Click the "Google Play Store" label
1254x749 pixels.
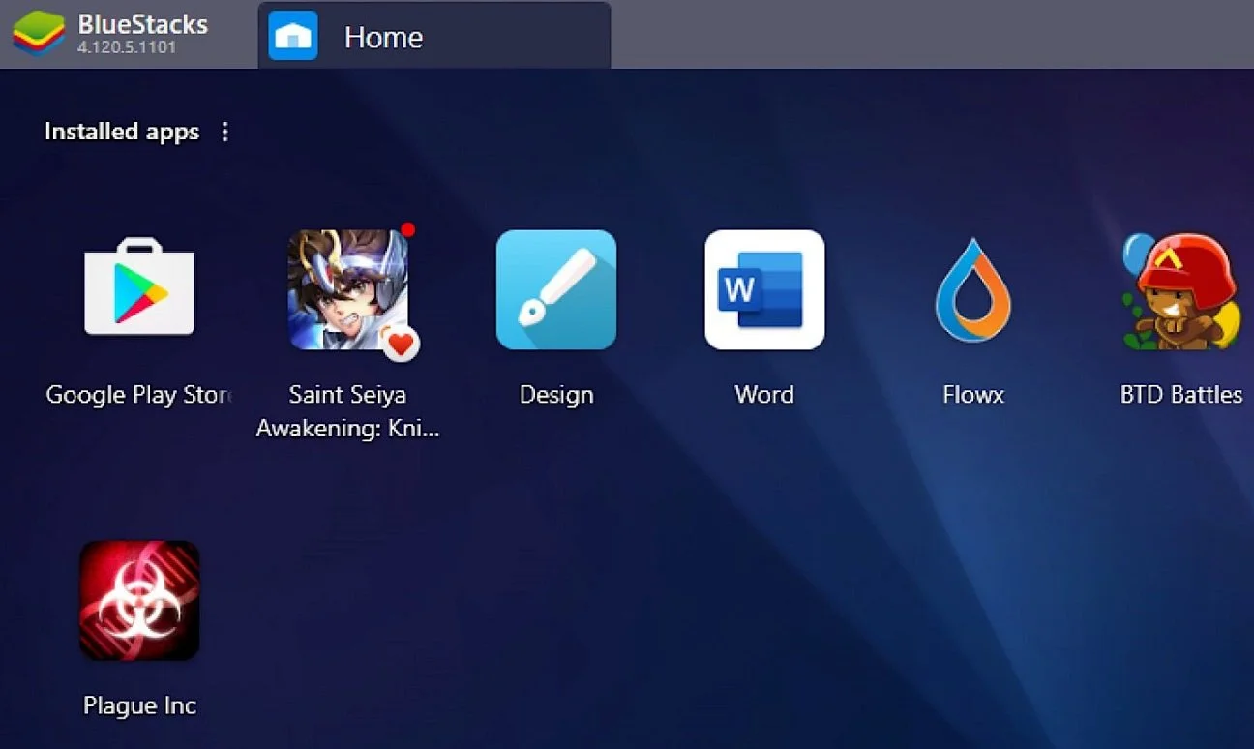coord(139,395)
